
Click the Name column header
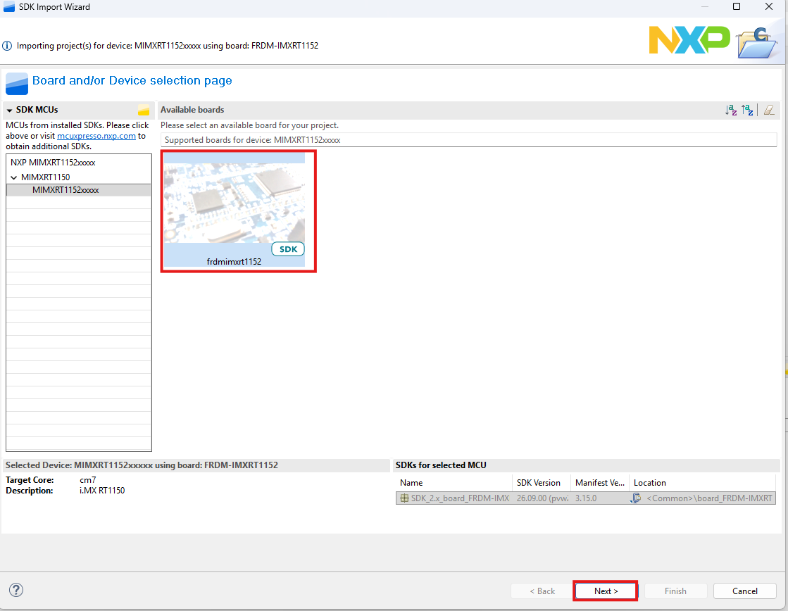tap(454, 482)
